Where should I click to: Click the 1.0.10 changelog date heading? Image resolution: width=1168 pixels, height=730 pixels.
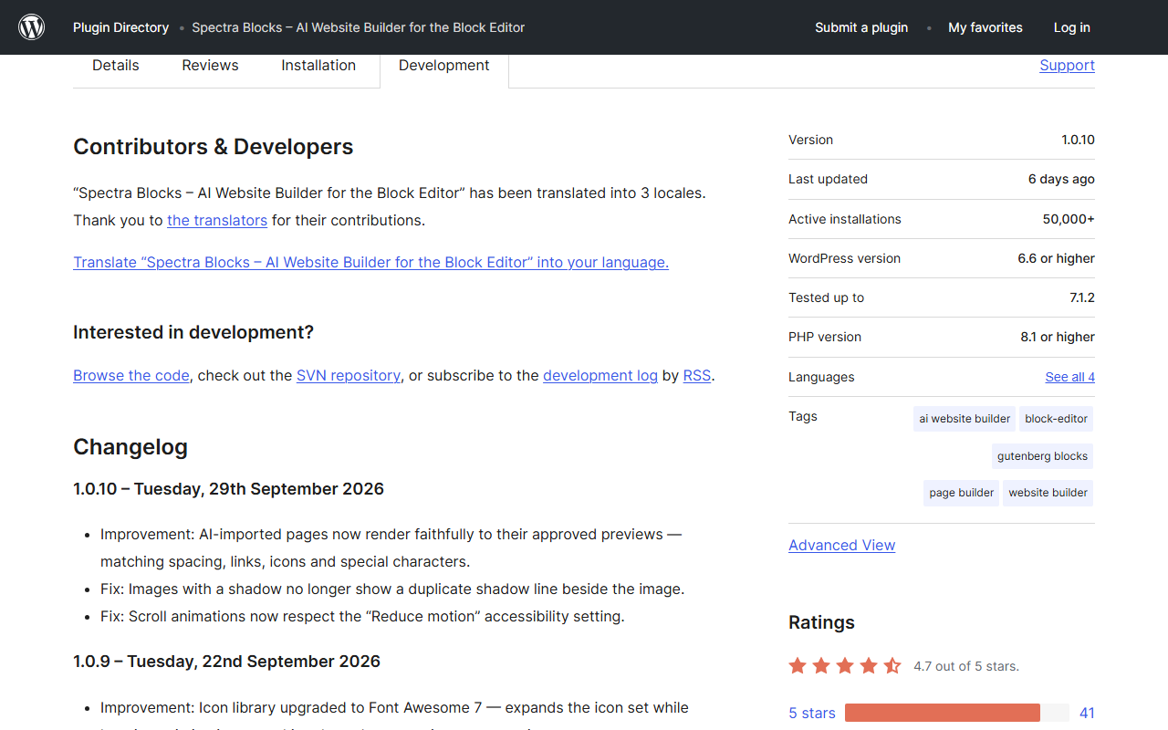(x=228, y=489)
